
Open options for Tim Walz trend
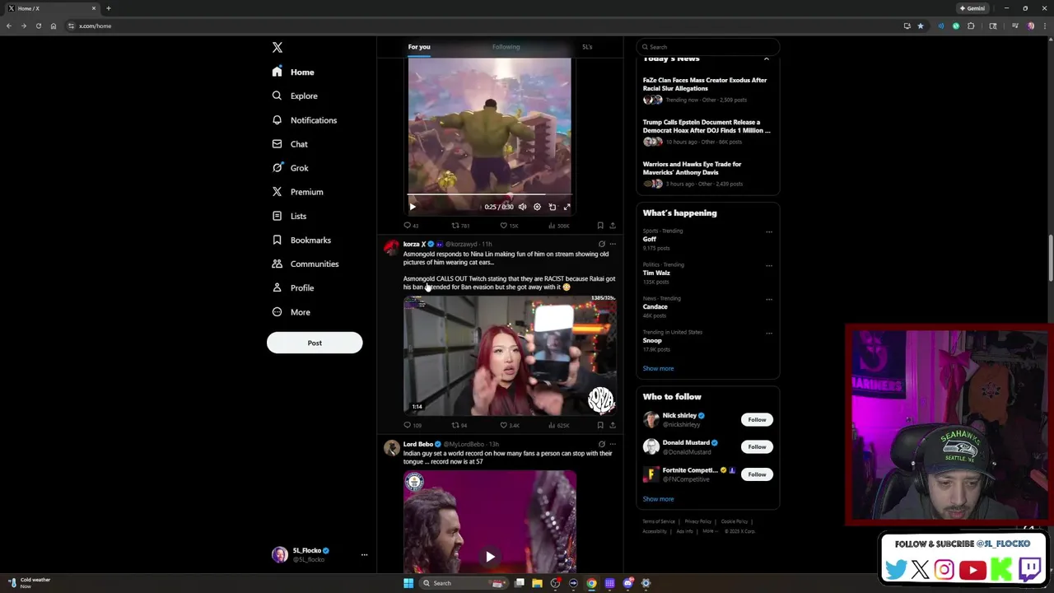tap(769, 266)
